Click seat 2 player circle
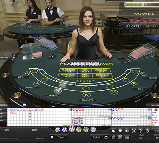 point(135,84)
